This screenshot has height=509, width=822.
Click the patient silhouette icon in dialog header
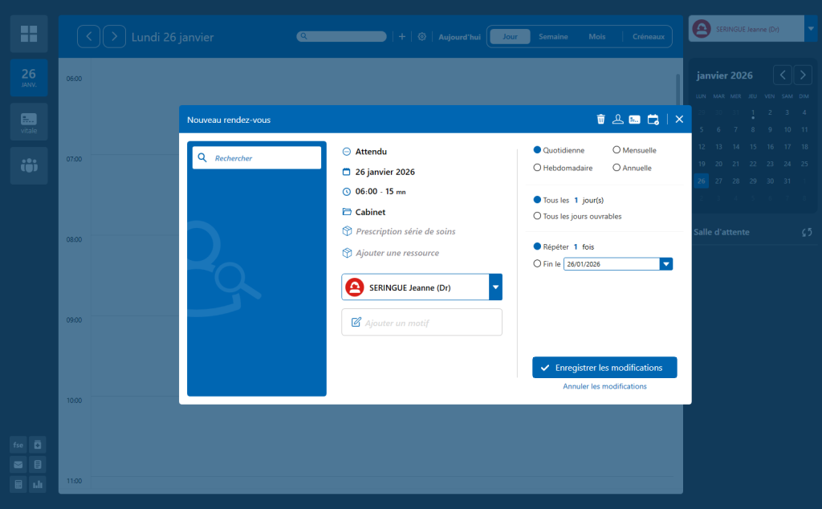coord(617,120)
